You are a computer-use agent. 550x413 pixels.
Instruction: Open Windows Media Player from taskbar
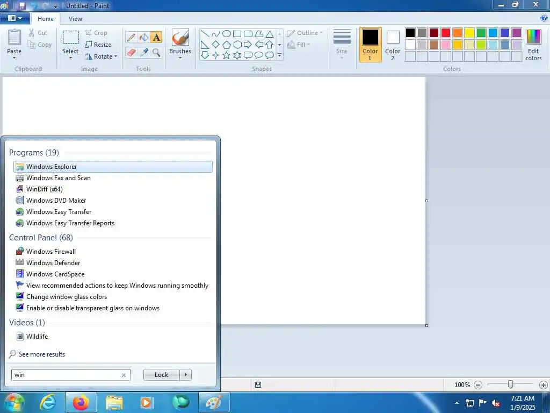(147, 402)
